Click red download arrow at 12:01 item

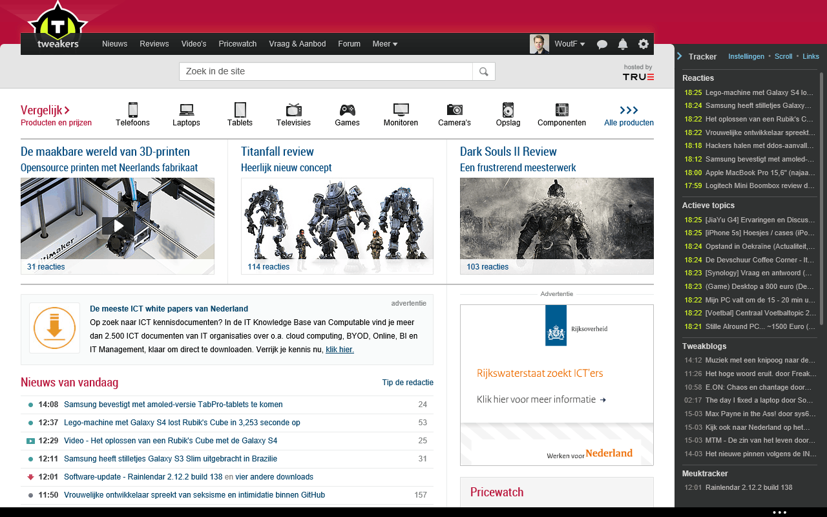click(30, 477)
